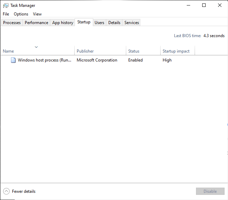The image size is (228, 200).
Task: Sort by the Startup impact column header
Action: coord(177,51)
